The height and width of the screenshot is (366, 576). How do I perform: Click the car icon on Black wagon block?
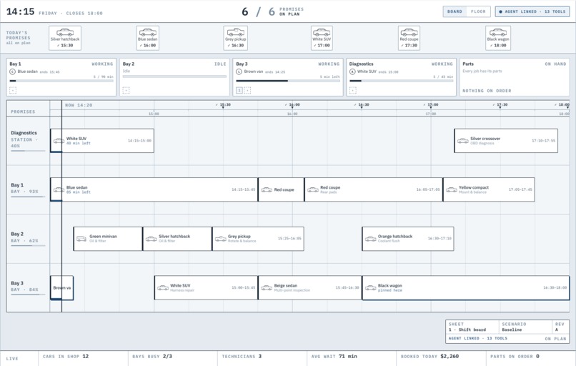coord(371,288)
